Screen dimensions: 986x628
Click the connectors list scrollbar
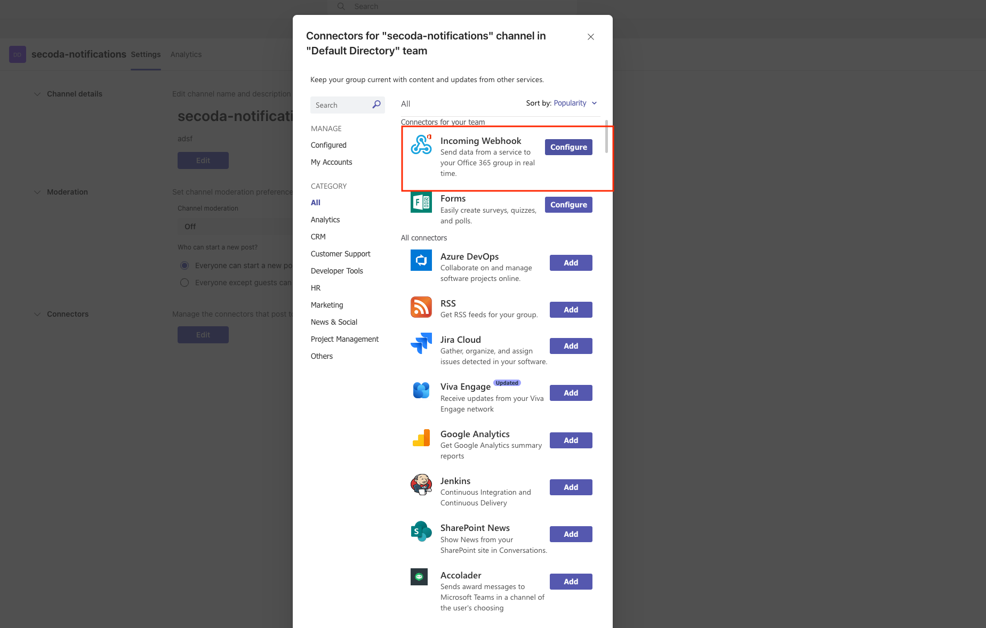coord(606,137)
